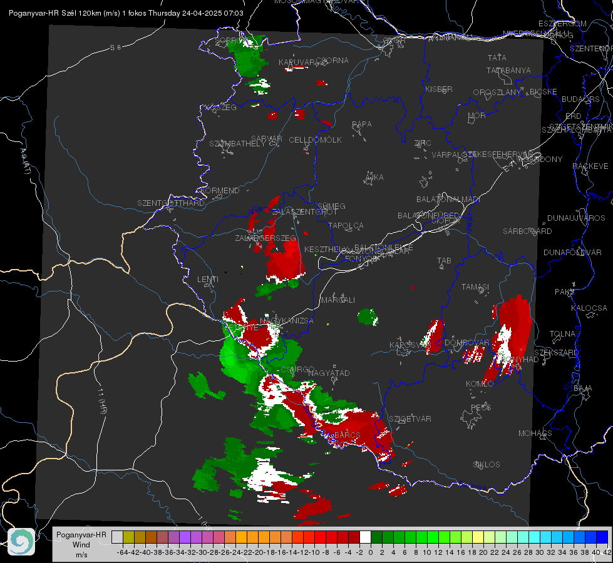Click the BARCS town label

[347, 435]
